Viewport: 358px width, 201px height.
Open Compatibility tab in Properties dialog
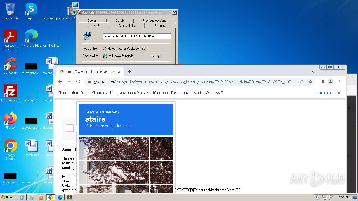pyautogui.click(x=127, y=25)
